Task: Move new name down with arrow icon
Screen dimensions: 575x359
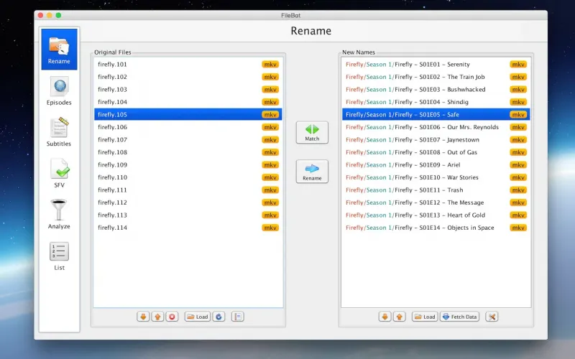Action: (385, 317)
